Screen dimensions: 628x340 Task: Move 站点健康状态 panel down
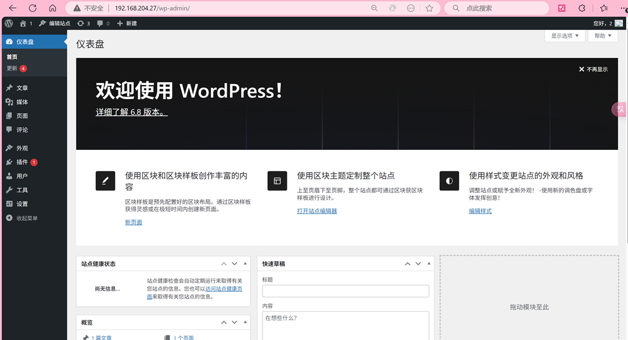[235, 264]
